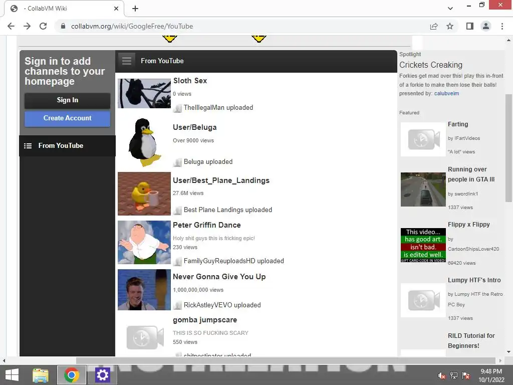Click the Sign In button

(68, 100)
